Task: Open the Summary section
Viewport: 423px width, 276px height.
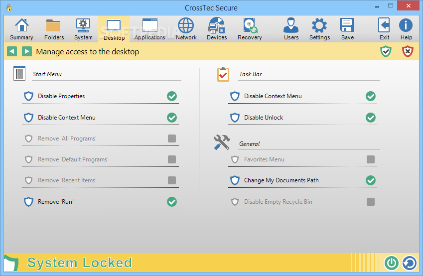Action: click(x=21, y=29)
